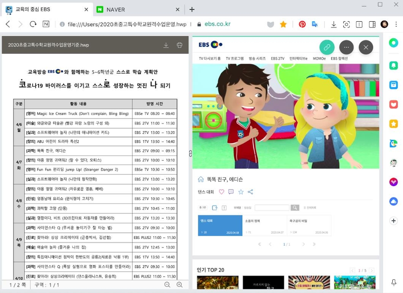Print the hwp document
This screenshot has width=403, height=293.
tap(179, 45)
